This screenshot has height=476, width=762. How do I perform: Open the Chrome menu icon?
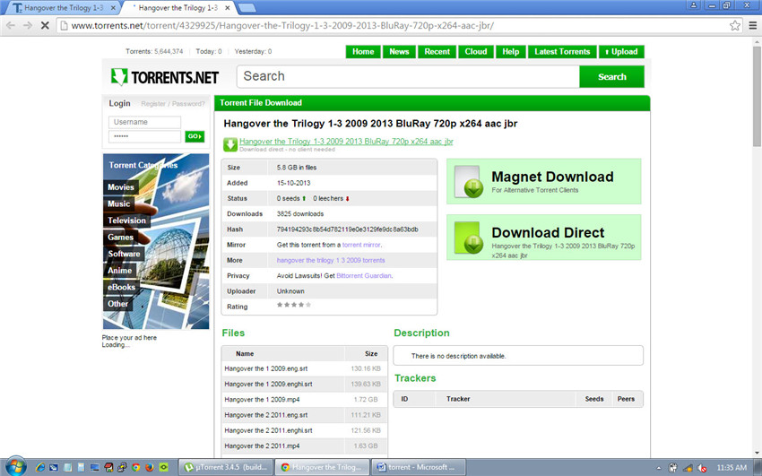(x=753, y=25)
